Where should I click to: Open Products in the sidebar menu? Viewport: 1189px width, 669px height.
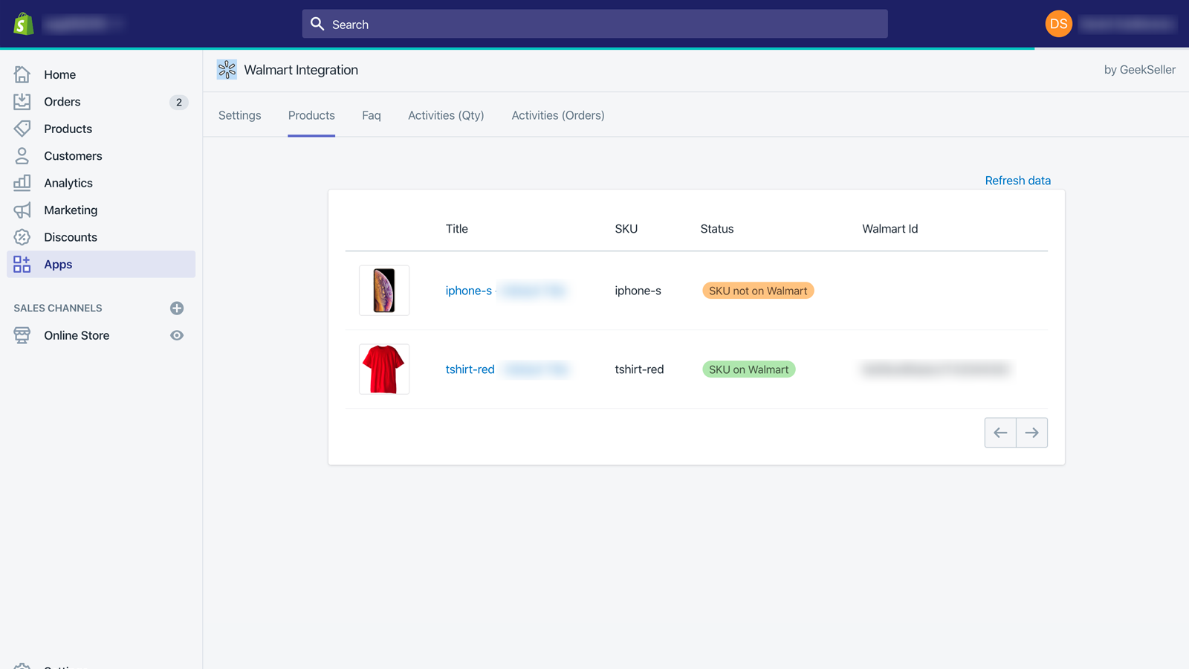[68, 129]
